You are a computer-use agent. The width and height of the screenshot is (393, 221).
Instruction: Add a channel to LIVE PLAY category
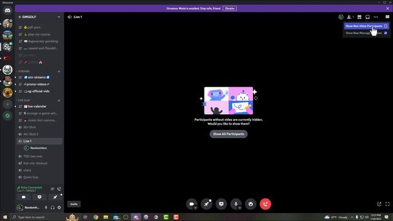pyautogui.click(x=59, y=101)
